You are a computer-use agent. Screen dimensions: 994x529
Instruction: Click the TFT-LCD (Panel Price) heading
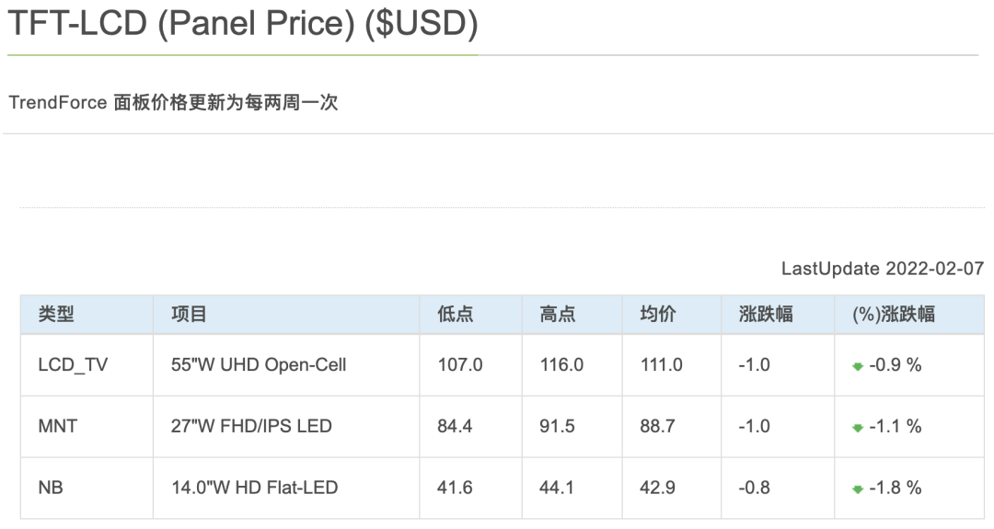243,23
